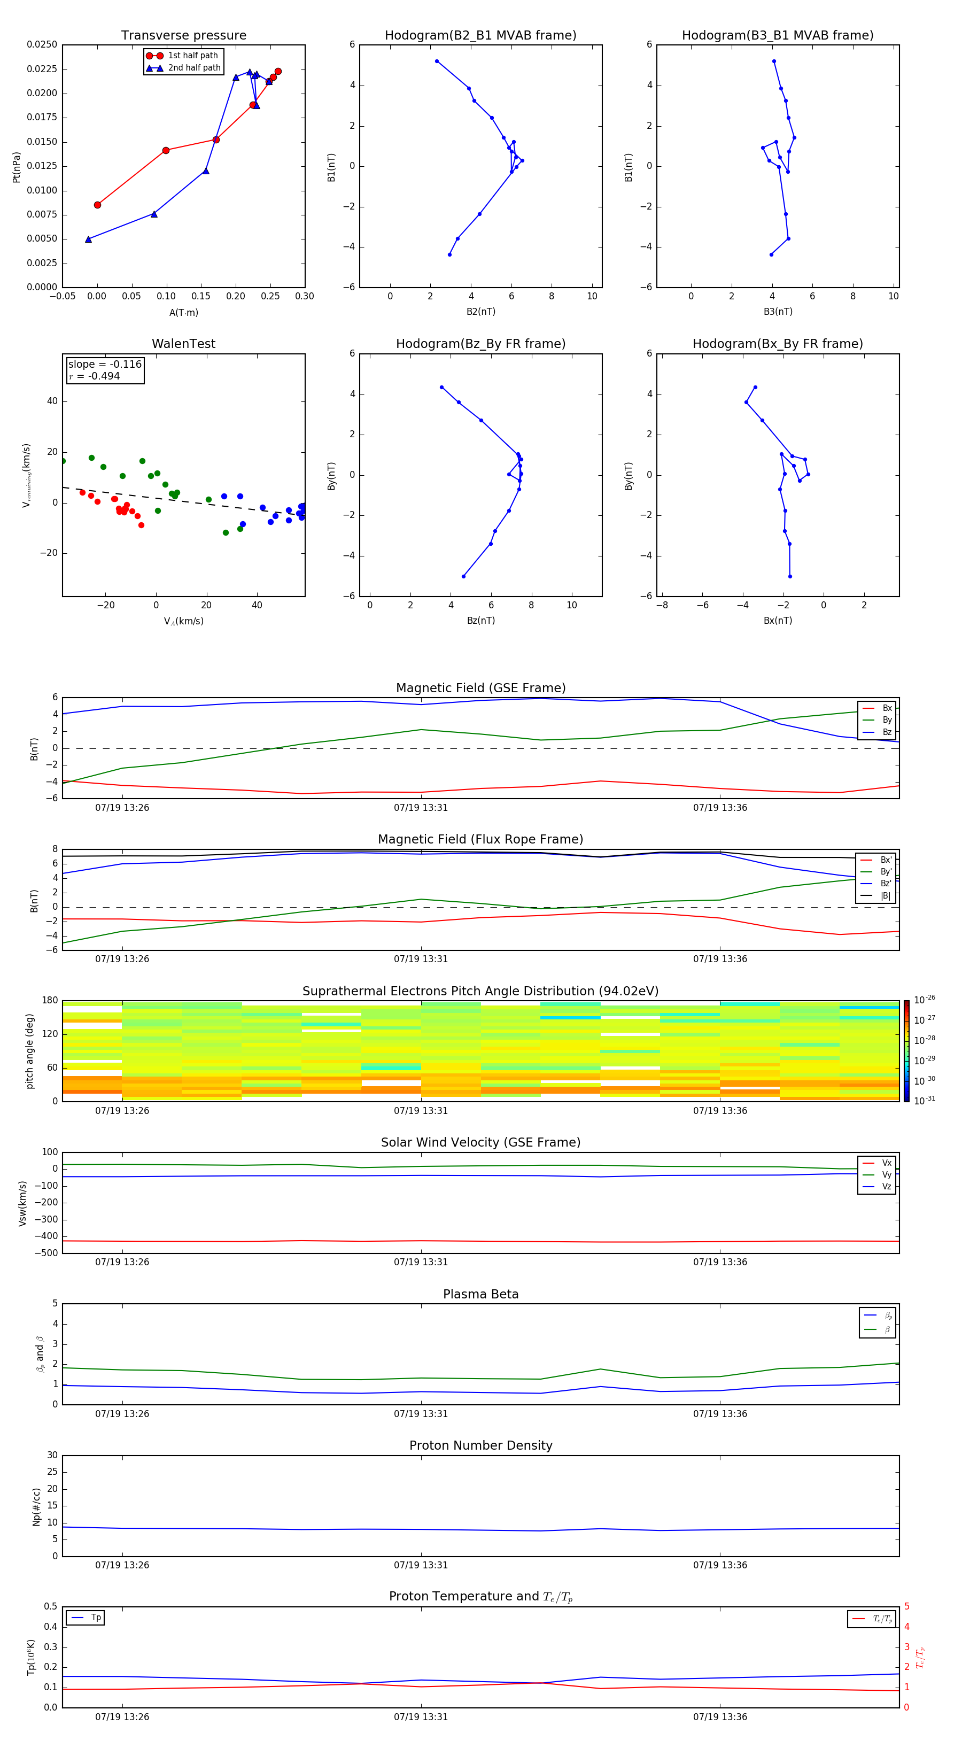Click 'Solar Wind Velocity (GSE Frame)' title
The height and width of the screenshot is (1764, 962).
tap(480, 1142)
